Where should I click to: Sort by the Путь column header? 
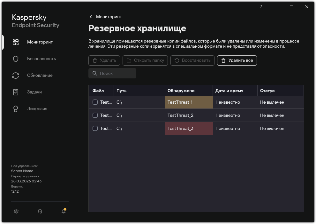coord(139,91)
